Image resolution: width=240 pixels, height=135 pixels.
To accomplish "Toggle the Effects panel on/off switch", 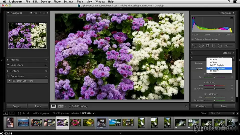I will (x=191, y=53).
